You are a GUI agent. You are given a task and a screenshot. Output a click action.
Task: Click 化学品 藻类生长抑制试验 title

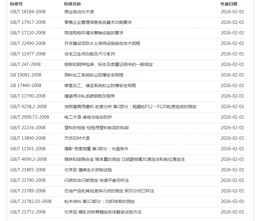point(88,170)
